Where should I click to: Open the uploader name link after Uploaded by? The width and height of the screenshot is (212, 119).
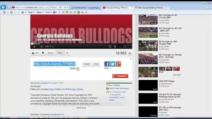[45, 83]
